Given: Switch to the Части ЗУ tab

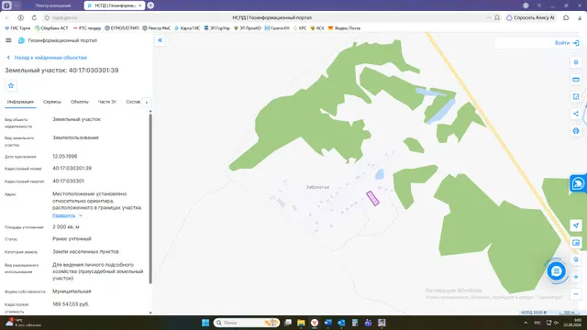Looking at the screenshot, I should point(107,102).
